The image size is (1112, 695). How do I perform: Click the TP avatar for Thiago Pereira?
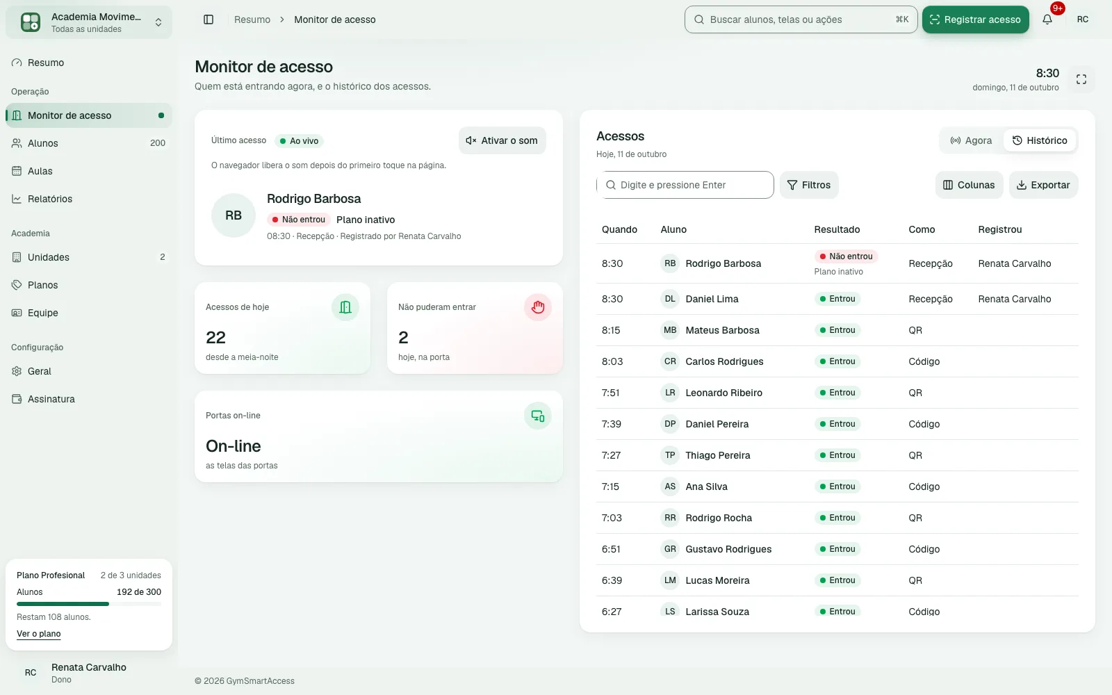click(x=670, y=455)
